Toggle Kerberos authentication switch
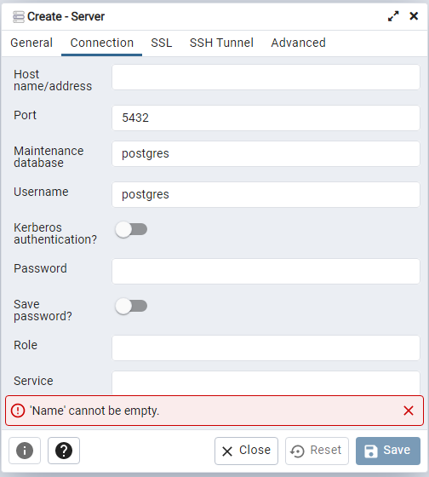 tap(131, 229)
